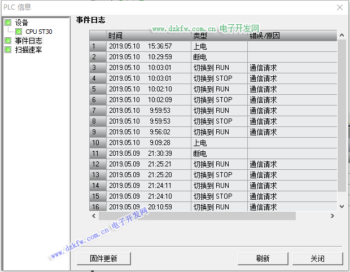Select row 1 header in event log
This screenshot has width=350, height=272.
pos(97,46)
